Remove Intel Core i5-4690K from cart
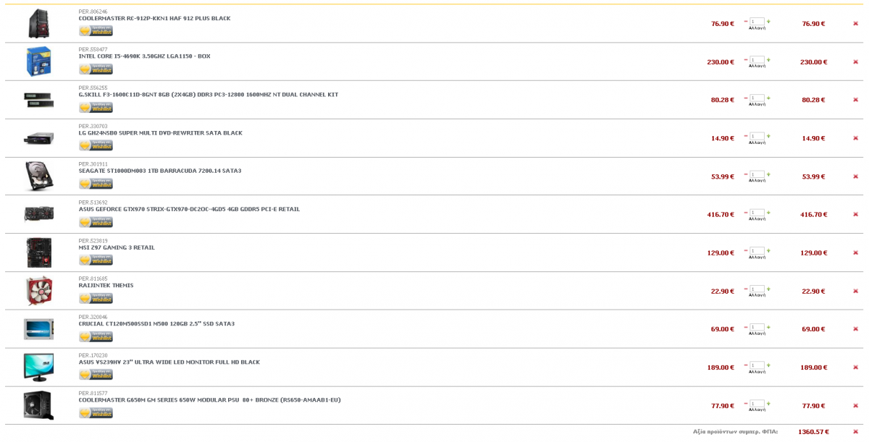 pos(855,62)
